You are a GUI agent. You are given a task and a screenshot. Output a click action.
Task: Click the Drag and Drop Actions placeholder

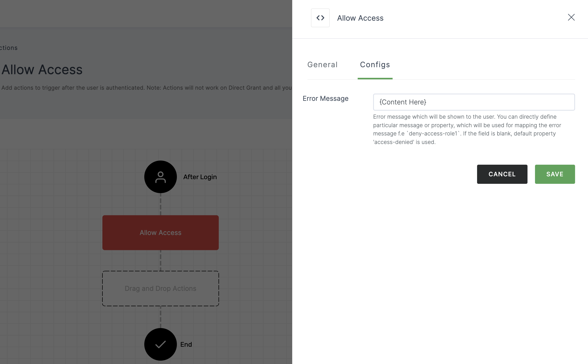click(x=161, y=289)
